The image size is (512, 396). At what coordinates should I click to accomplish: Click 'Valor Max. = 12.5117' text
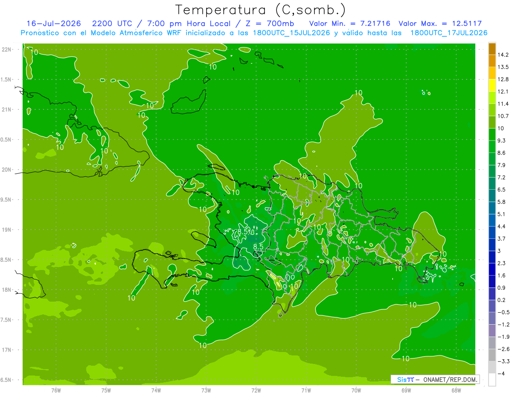point(440,23)
